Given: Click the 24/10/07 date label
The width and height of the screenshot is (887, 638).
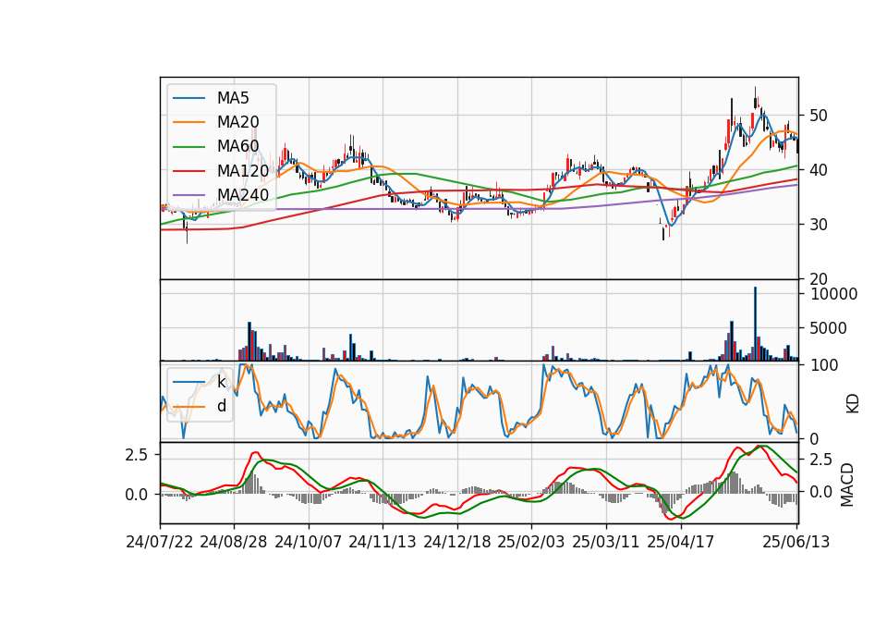Looking at the screenshot, I should [309, 542].
